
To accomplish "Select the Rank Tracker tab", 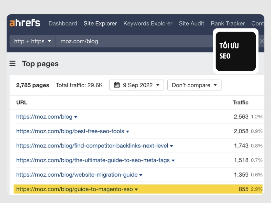I will coord(228,23).
